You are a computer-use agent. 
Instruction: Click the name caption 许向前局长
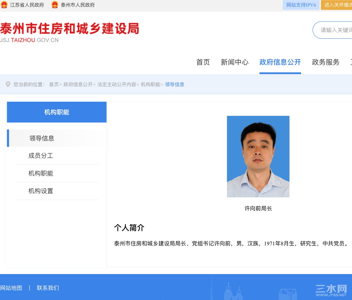[x=258, y=209]
